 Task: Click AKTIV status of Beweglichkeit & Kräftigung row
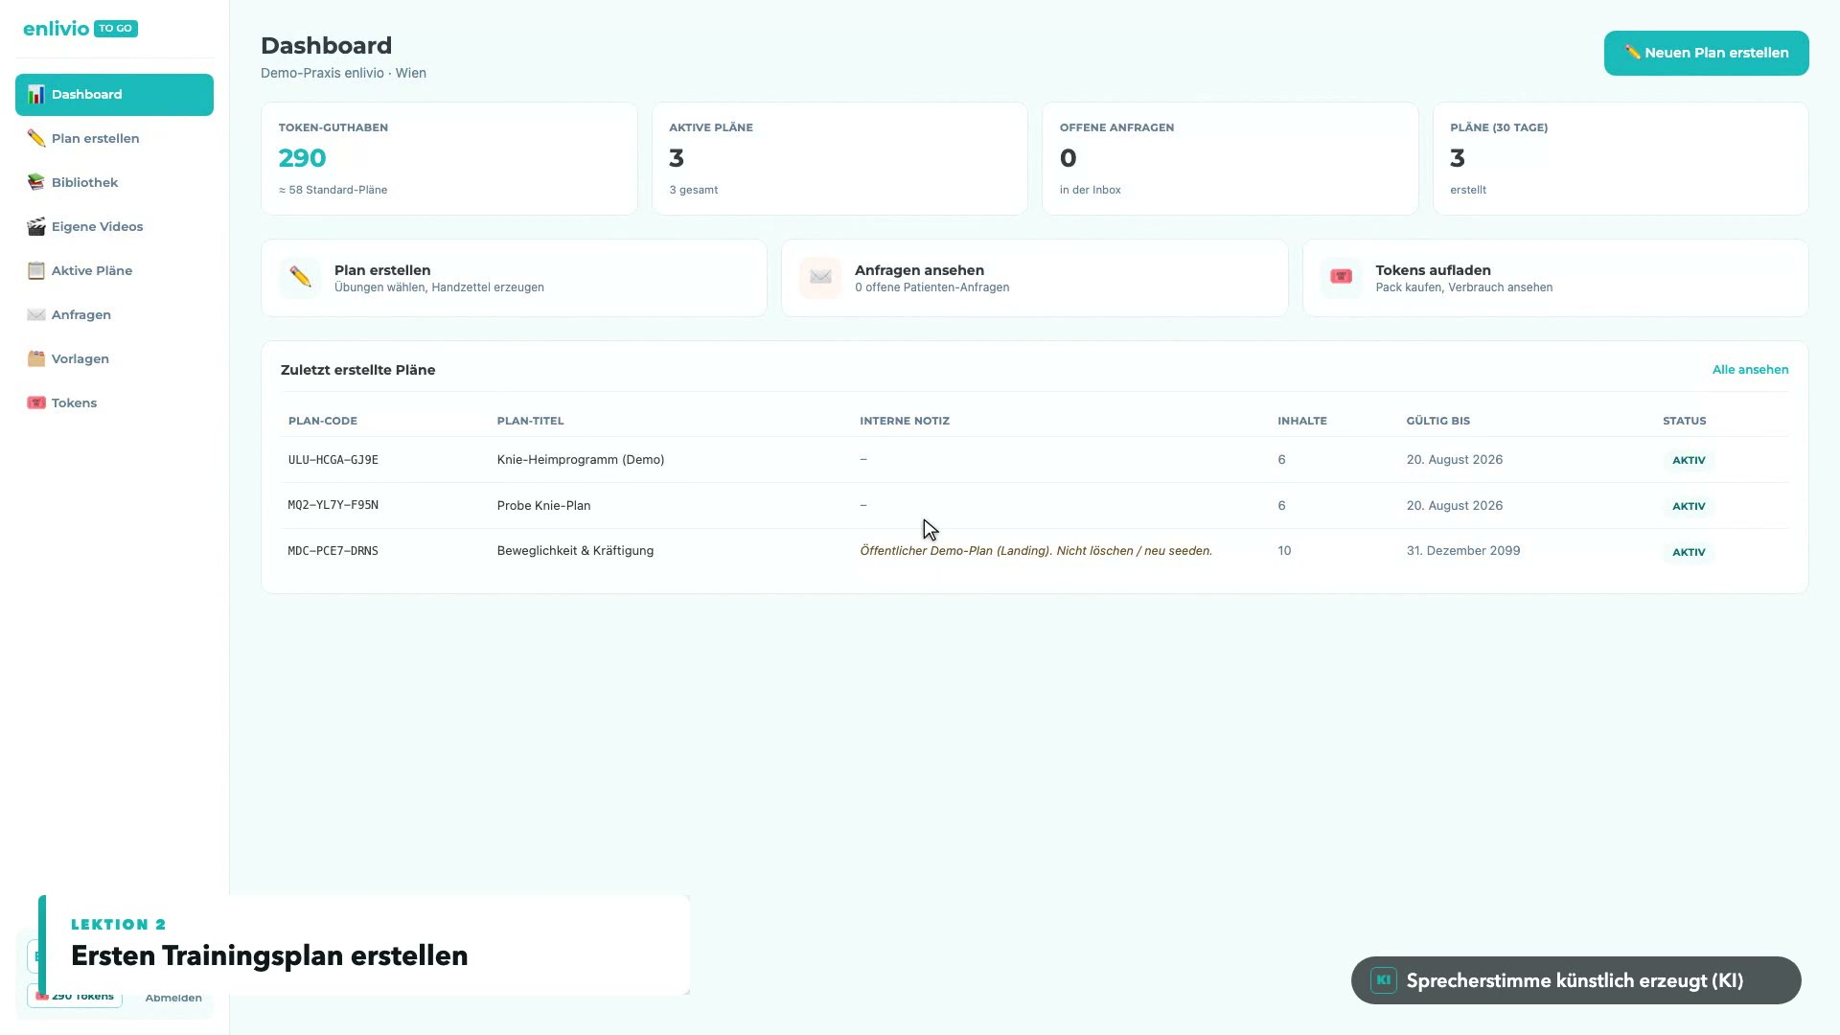pyautogui.click(x=1689, y=552)
